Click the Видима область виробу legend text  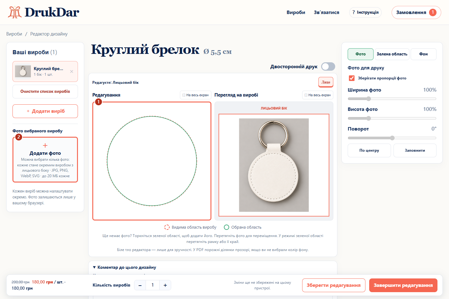pos(194,227)
